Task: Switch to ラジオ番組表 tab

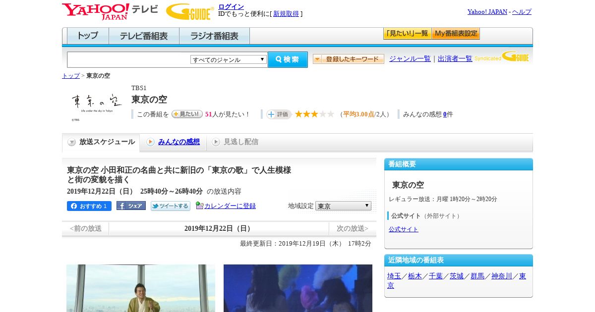Action: (214, 36)
